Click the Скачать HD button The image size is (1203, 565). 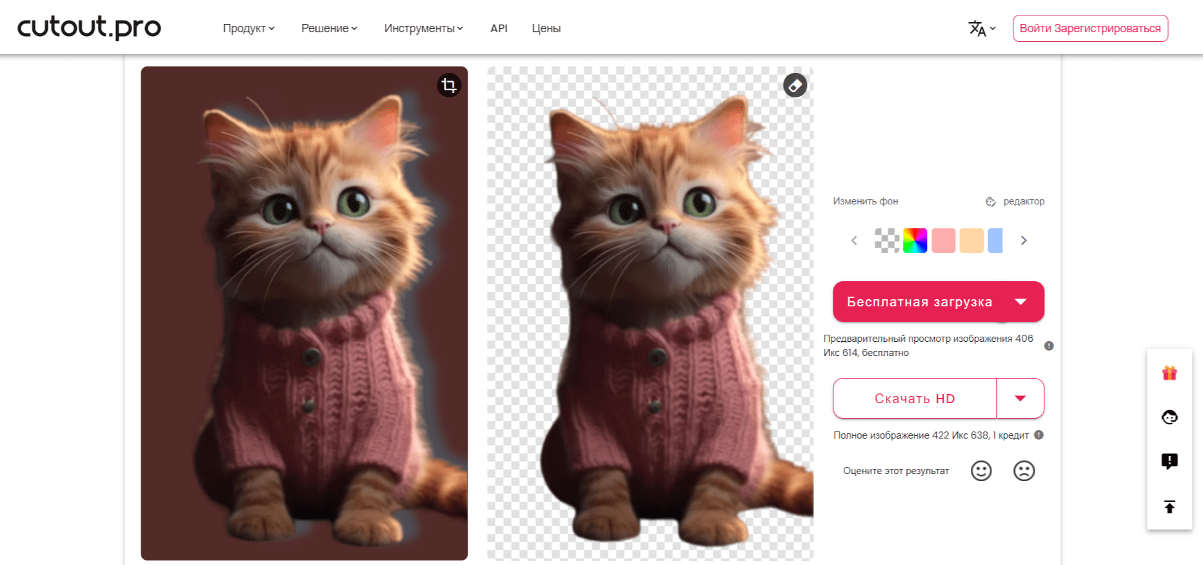point(914,399)
